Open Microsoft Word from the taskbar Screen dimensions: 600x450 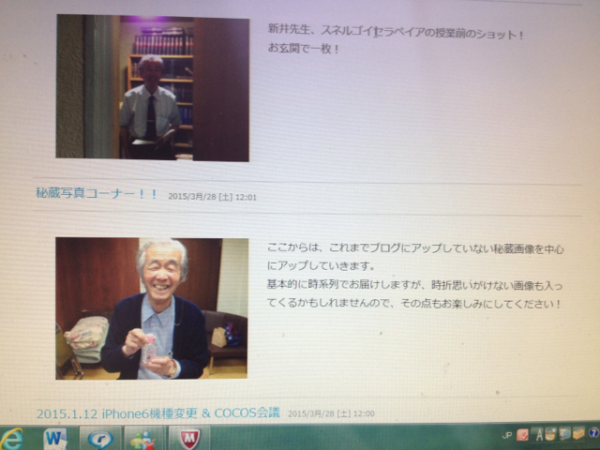(55, 438)
